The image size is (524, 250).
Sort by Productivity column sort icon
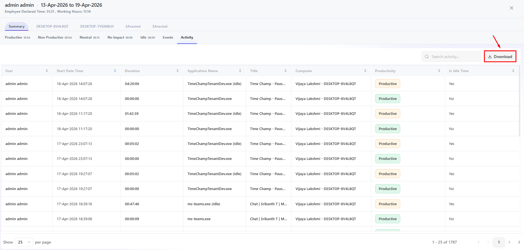point(439,71)
